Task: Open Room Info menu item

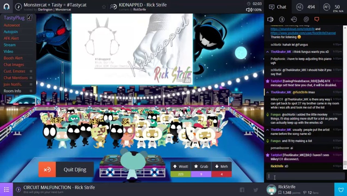Action: pos(12,91)
